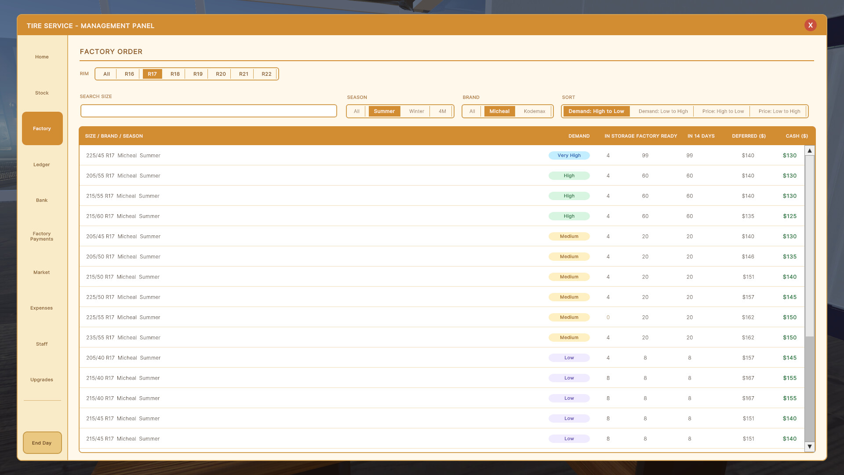Image resolution: width=844 pixels, height=475 pixels.
Task: Open the Upgrades section
Action: point(42,380)
